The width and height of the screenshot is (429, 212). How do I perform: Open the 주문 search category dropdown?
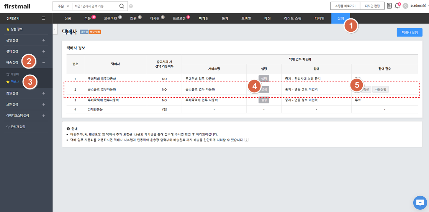tap(62, 6)
